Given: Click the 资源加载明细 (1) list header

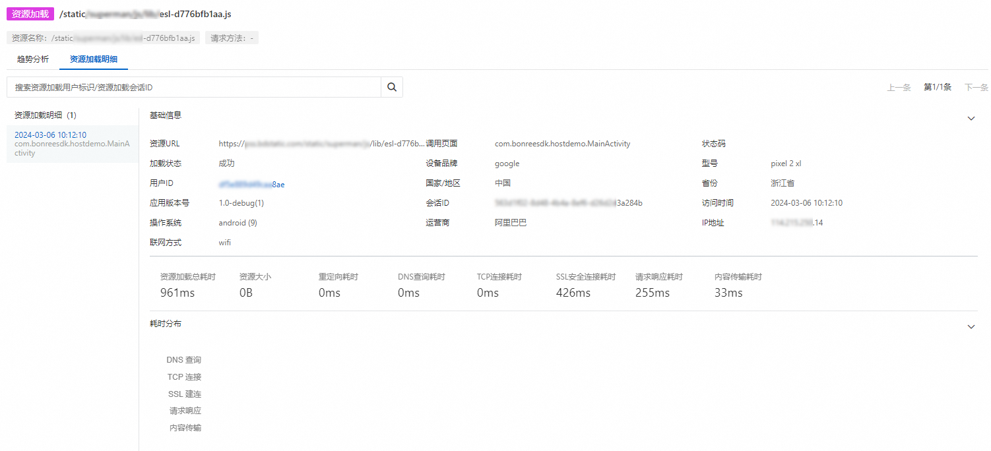Looking at the screenshot, I should (x=46, y=115).
